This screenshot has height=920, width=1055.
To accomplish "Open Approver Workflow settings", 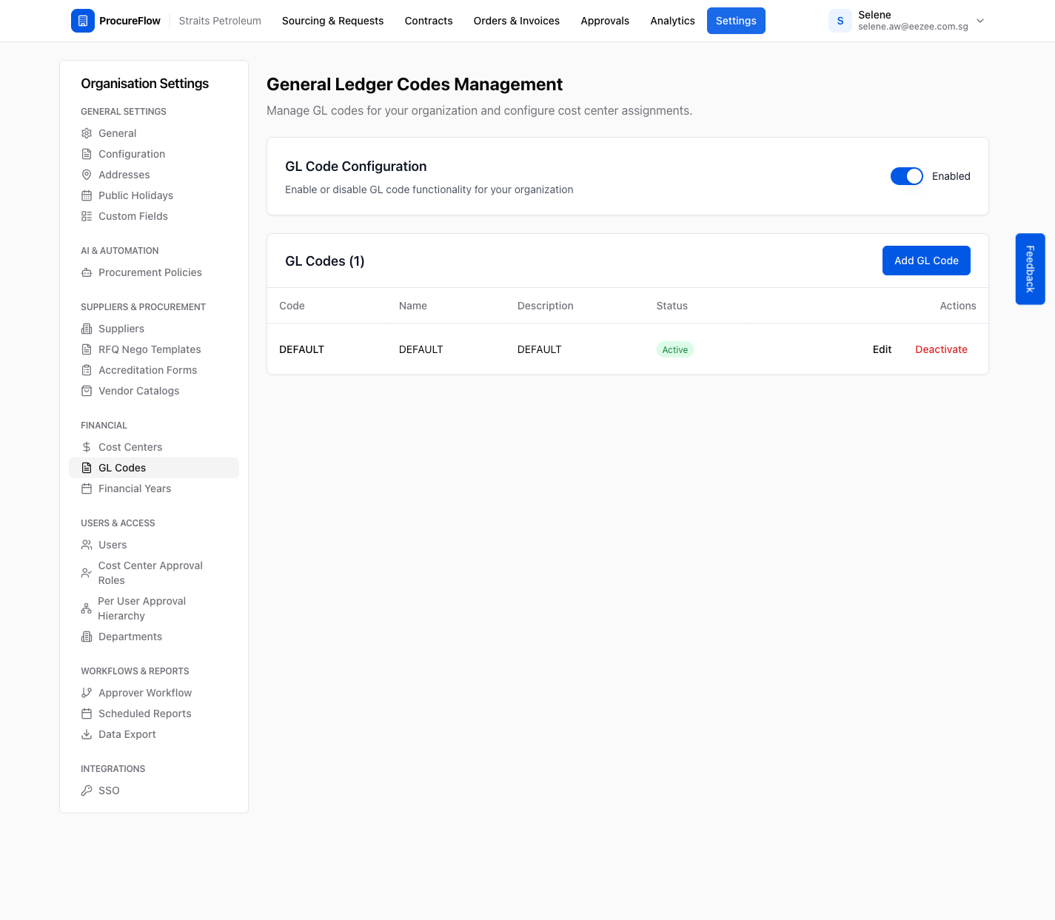I will (x=154, y=693).
